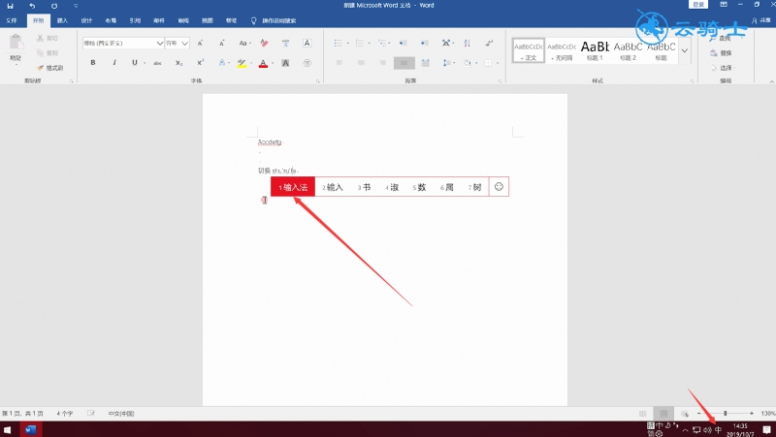Switch to the web layout view button
This screenshot has height=437, width=776.
[685, 414]
